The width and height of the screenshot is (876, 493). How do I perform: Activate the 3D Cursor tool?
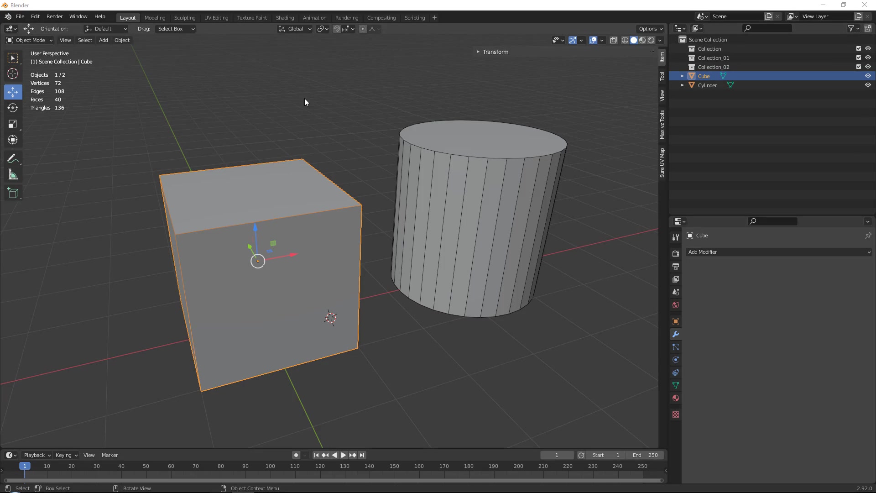[13, 73]
